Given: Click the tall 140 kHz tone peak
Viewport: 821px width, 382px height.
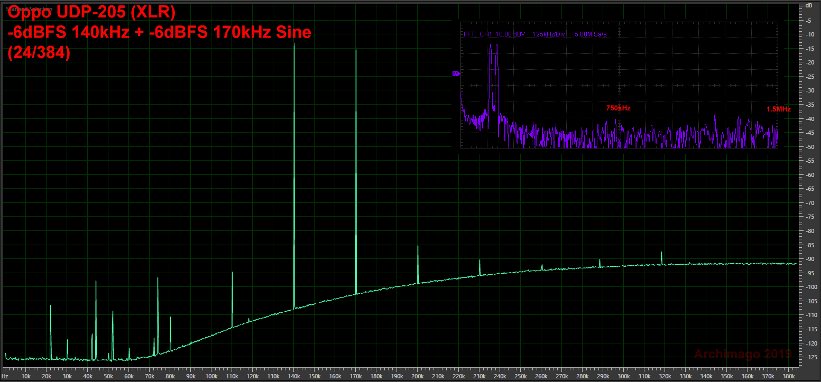Looking at the screenshot, I should pos(294,176).
